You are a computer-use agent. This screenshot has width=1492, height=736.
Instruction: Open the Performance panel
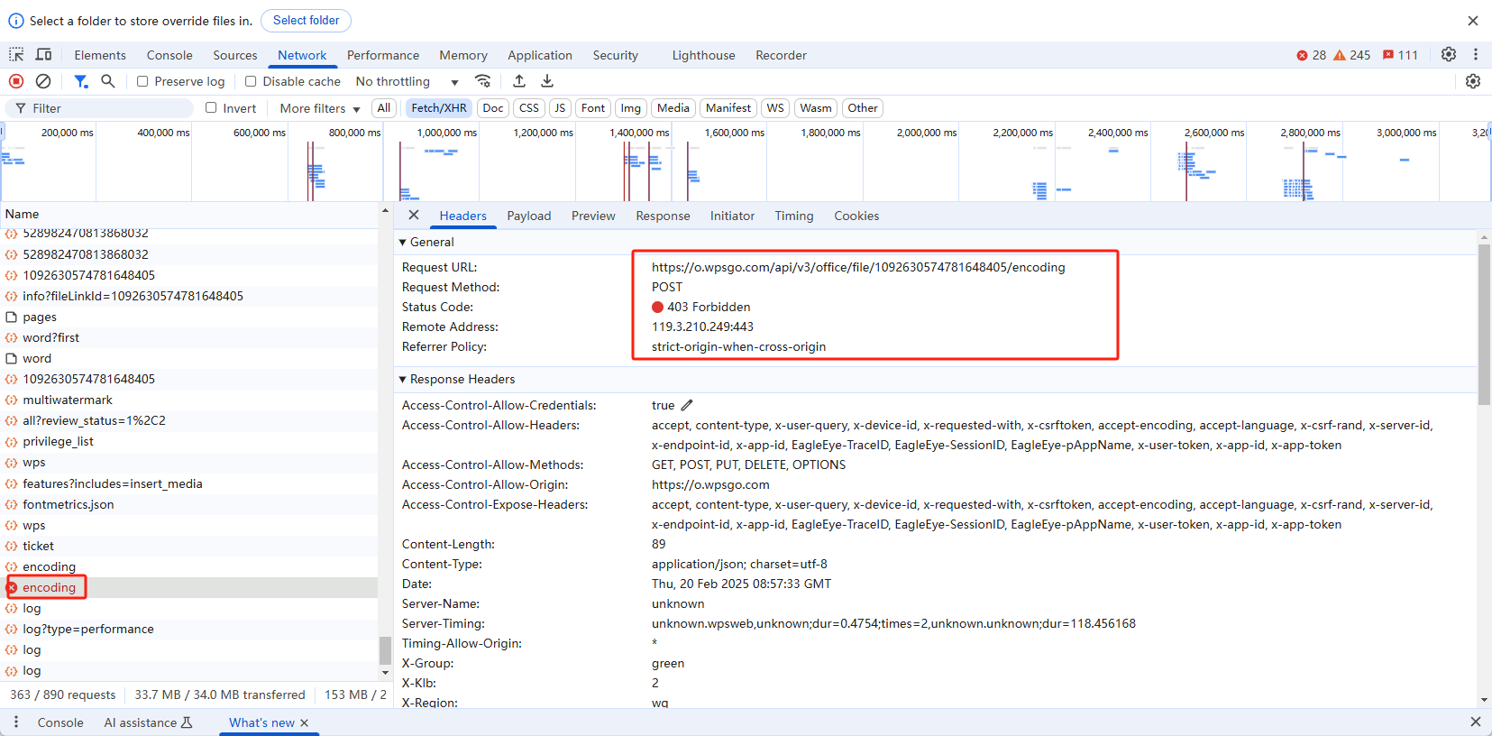point(383,55)
